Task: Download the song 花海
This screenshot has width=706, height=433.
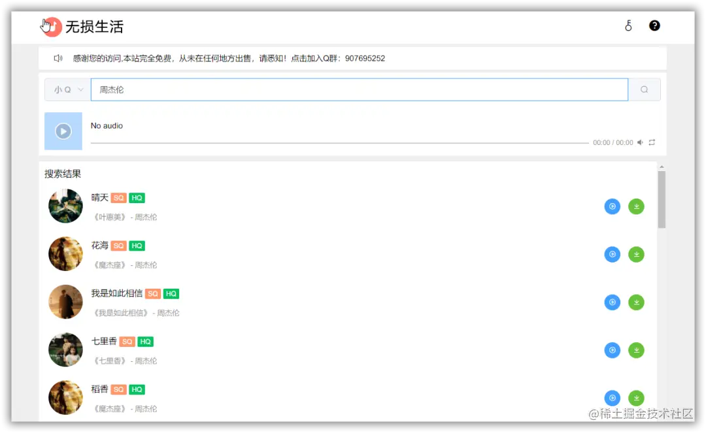Action: (x=636, y=255)
